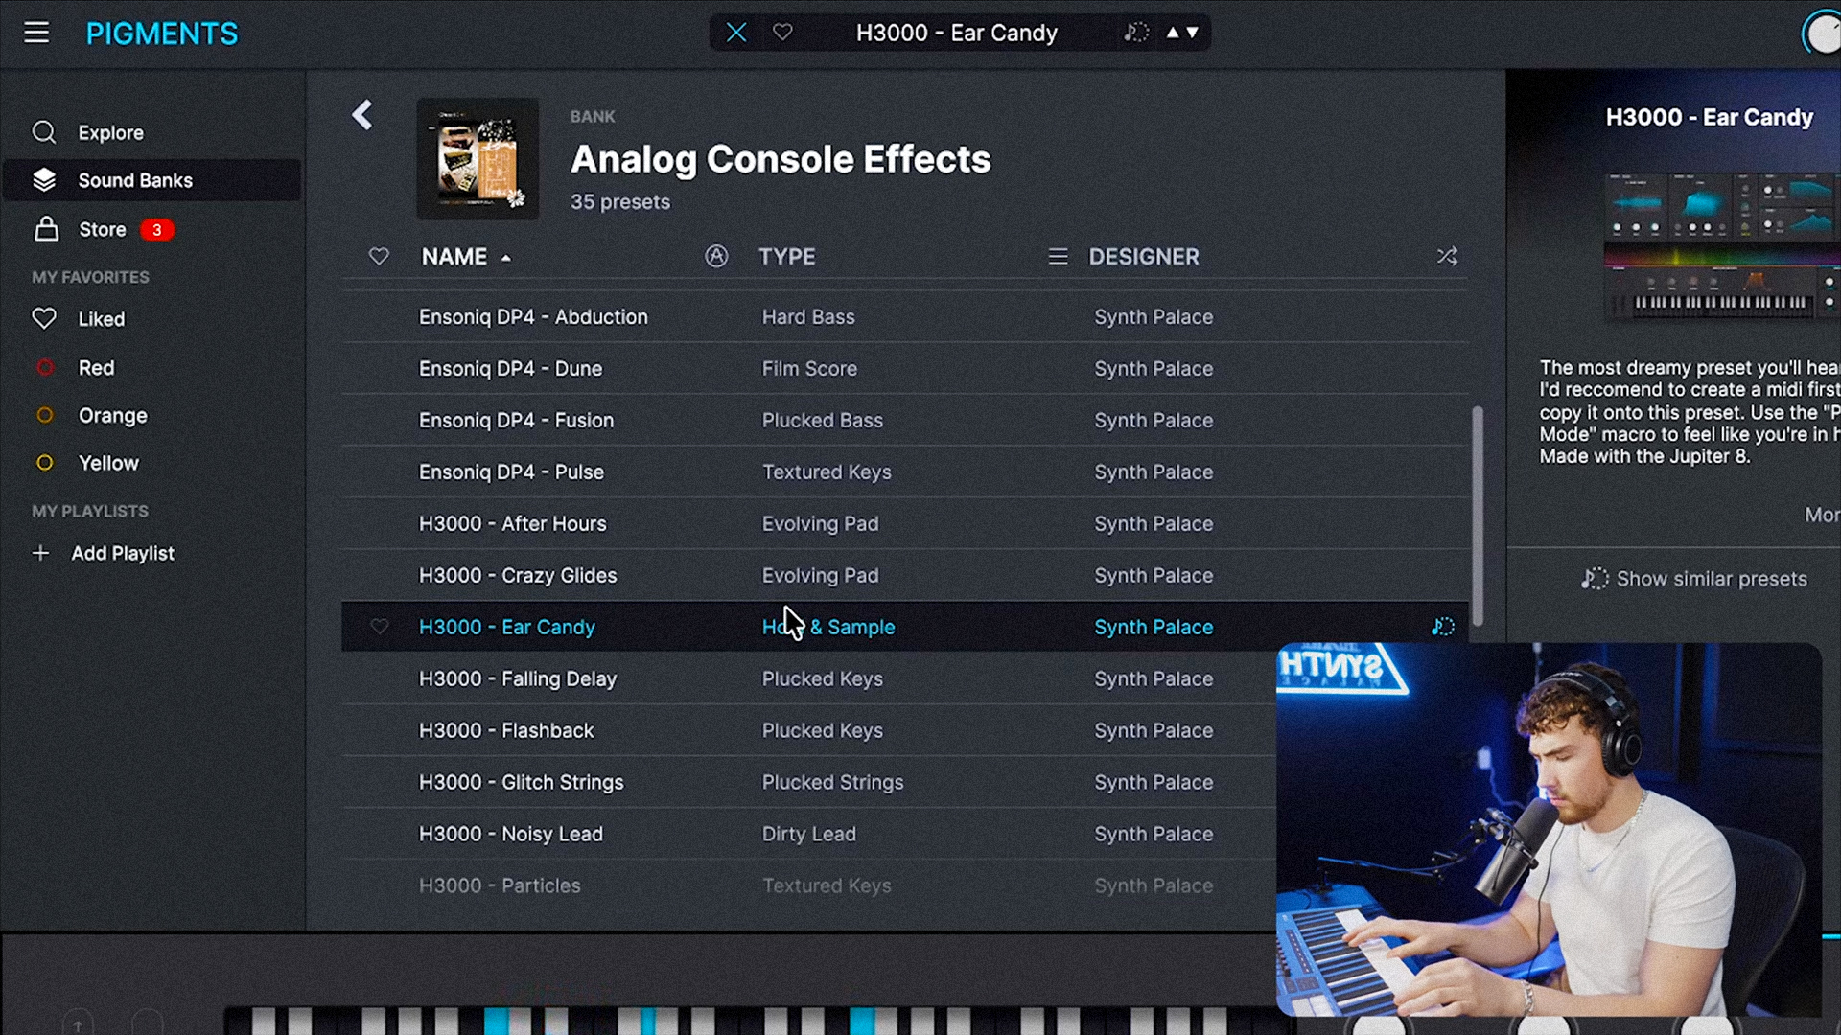Load the previous preset with the up arrow
The height and width of the screenshot is (1035, 1841).
click(x=1172, y=33)
